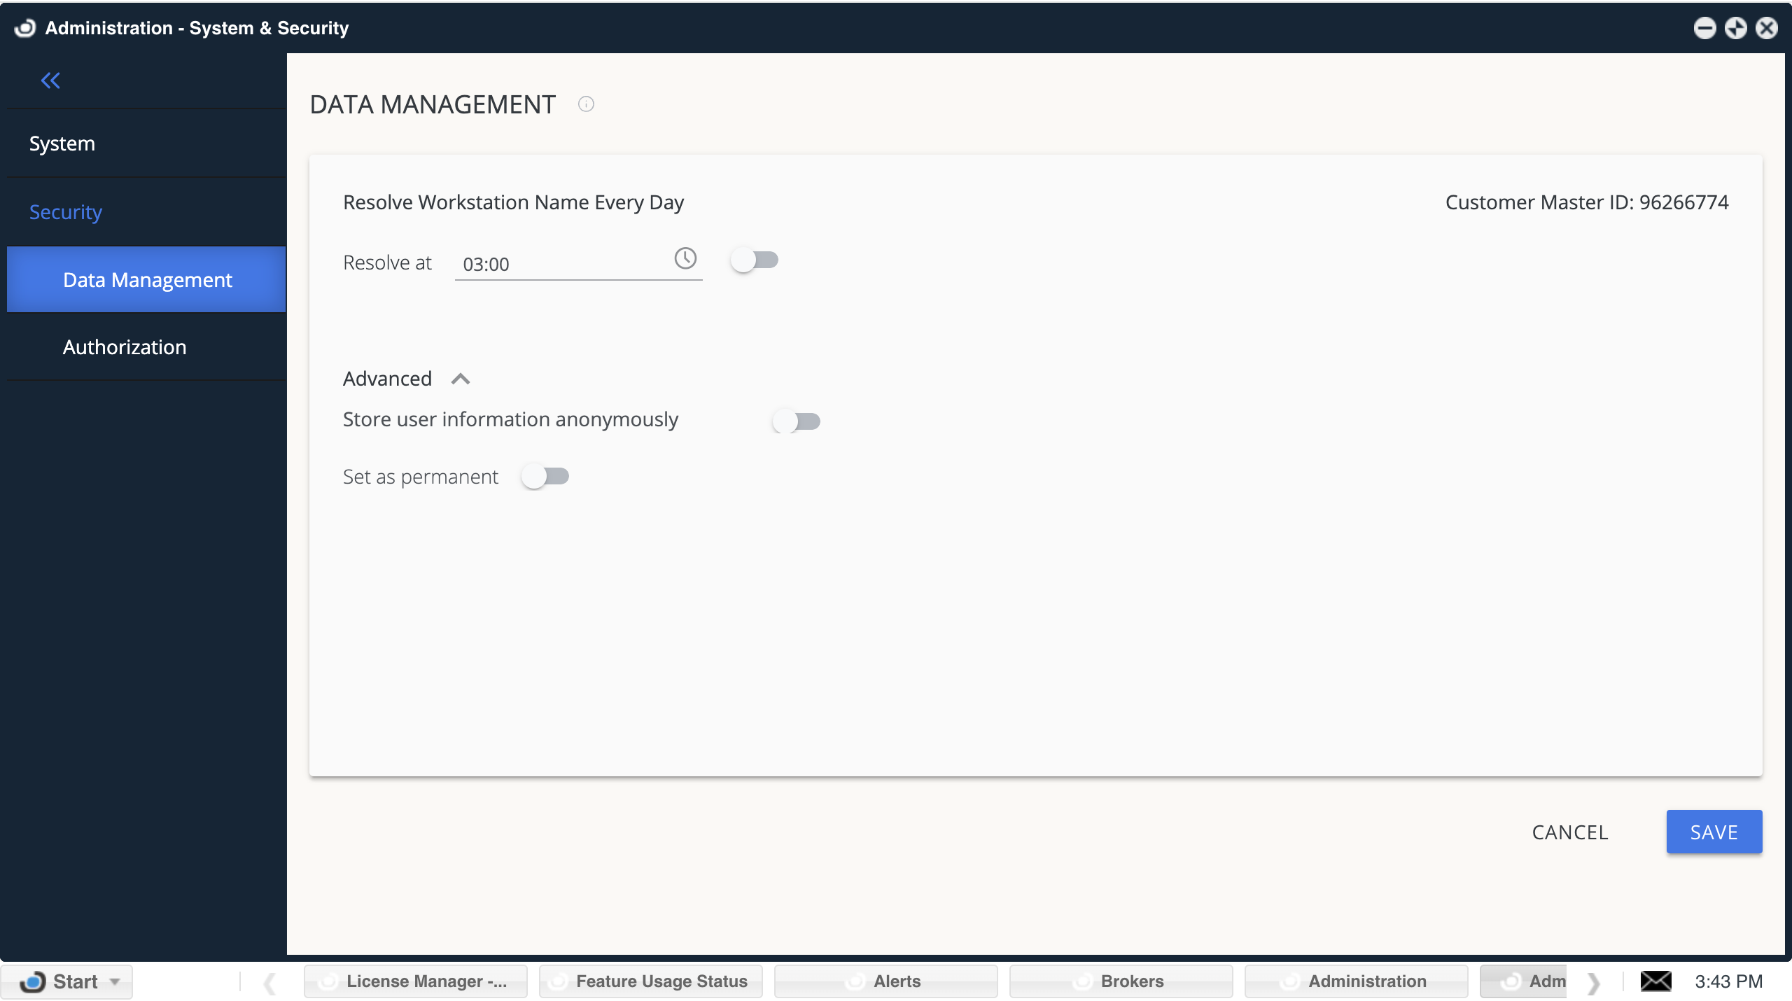Open the Start menu dropdown arrow
The height and width of the screenshot is (1001, 1792).
tap(114, 981)
